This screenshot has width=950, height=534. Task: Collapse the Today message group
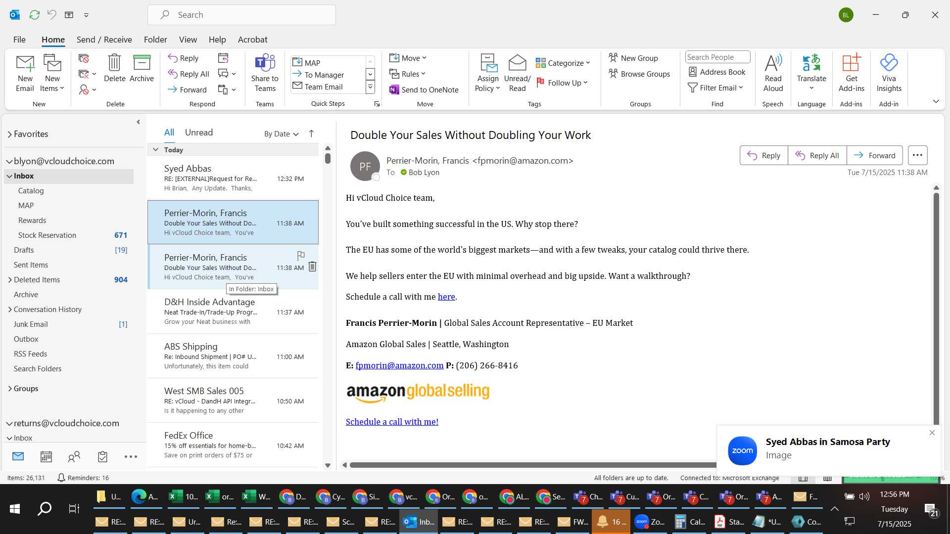(x=155, y=149)
